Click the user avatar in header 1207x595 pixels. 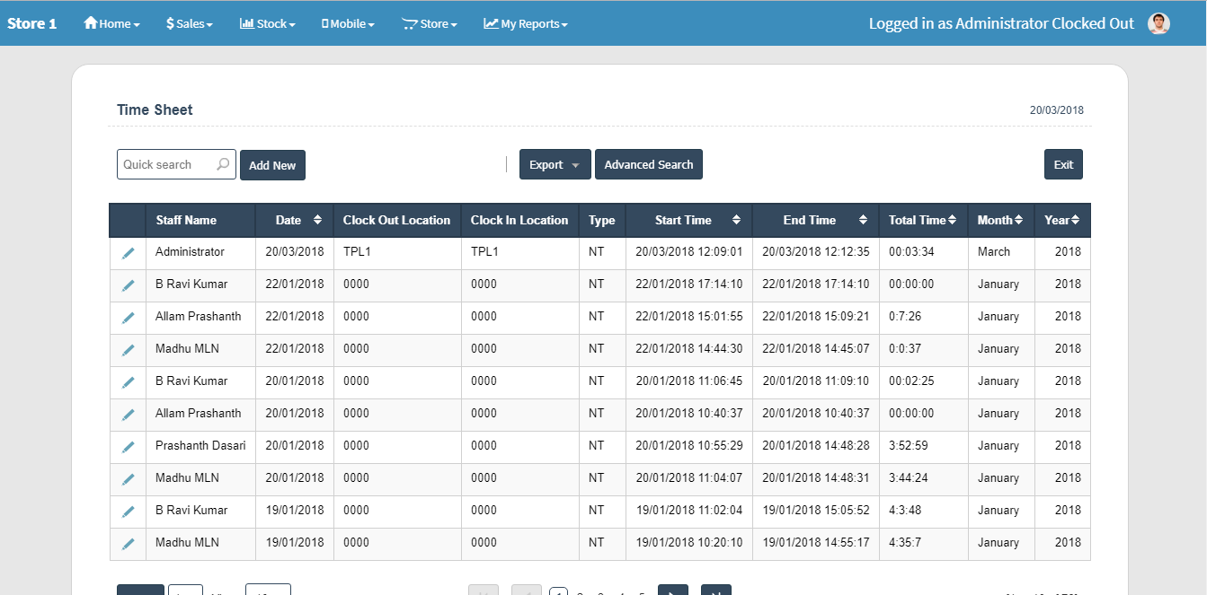pos(1158,24)
